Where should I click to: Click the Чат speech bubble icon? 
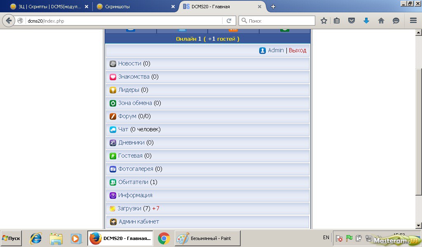(x=113, y=130)
